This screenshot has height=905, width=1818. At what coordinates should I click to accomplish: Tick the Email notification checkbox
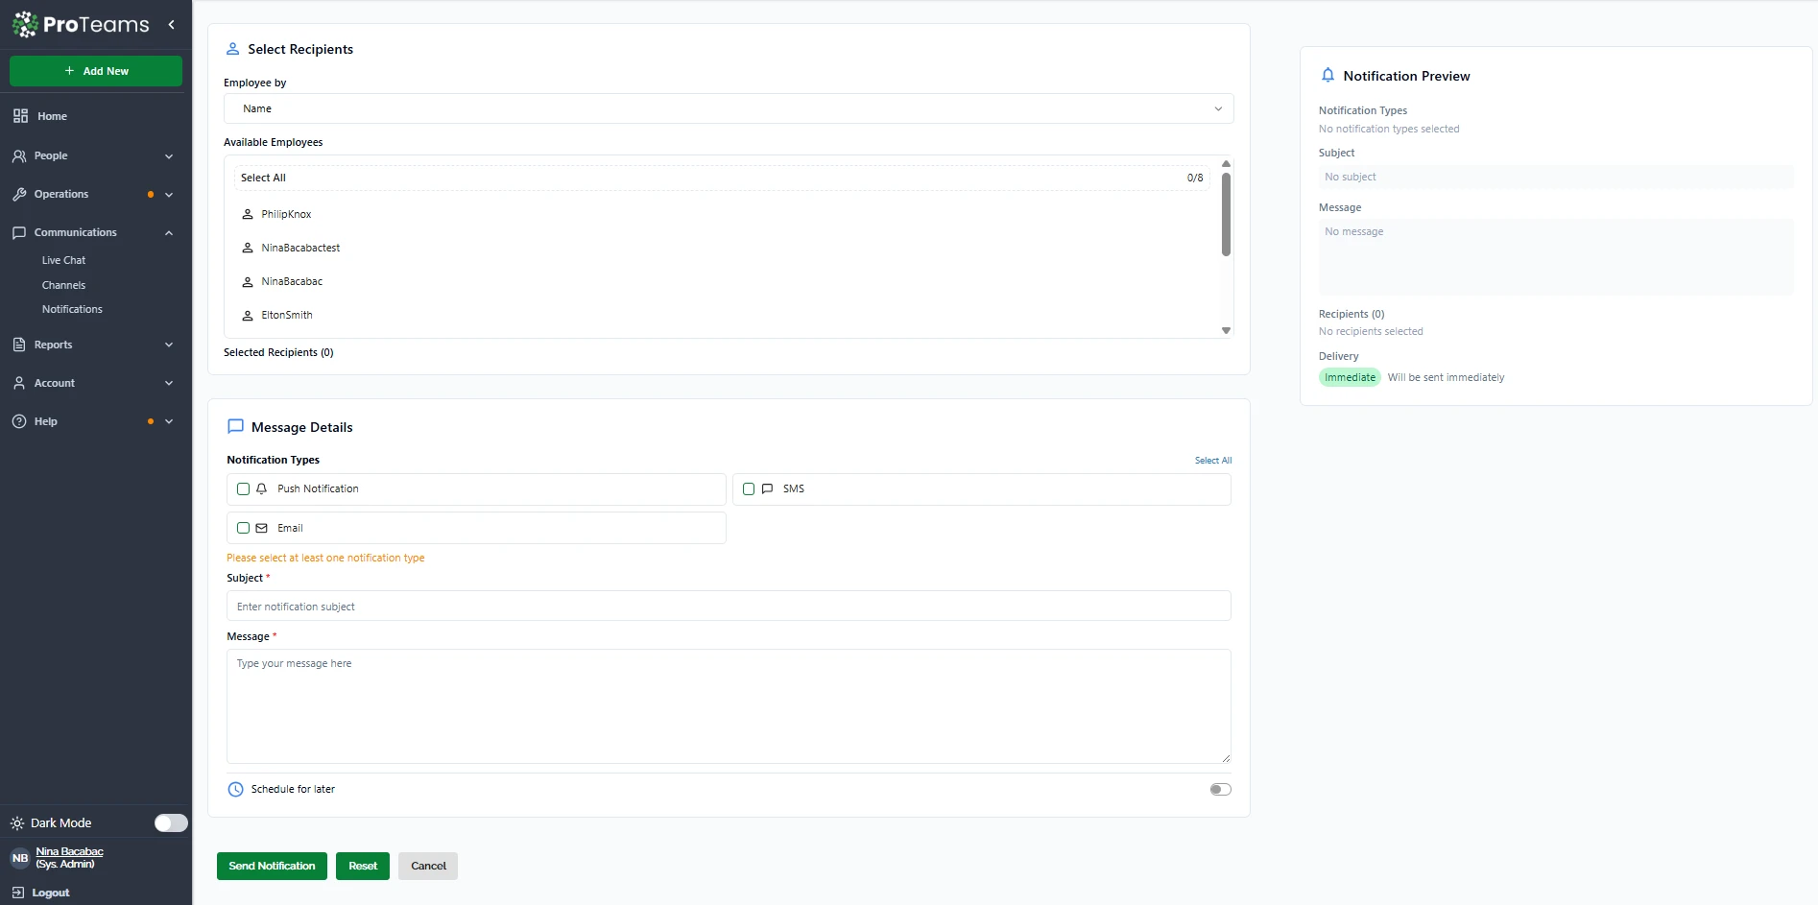coord(244,528)
